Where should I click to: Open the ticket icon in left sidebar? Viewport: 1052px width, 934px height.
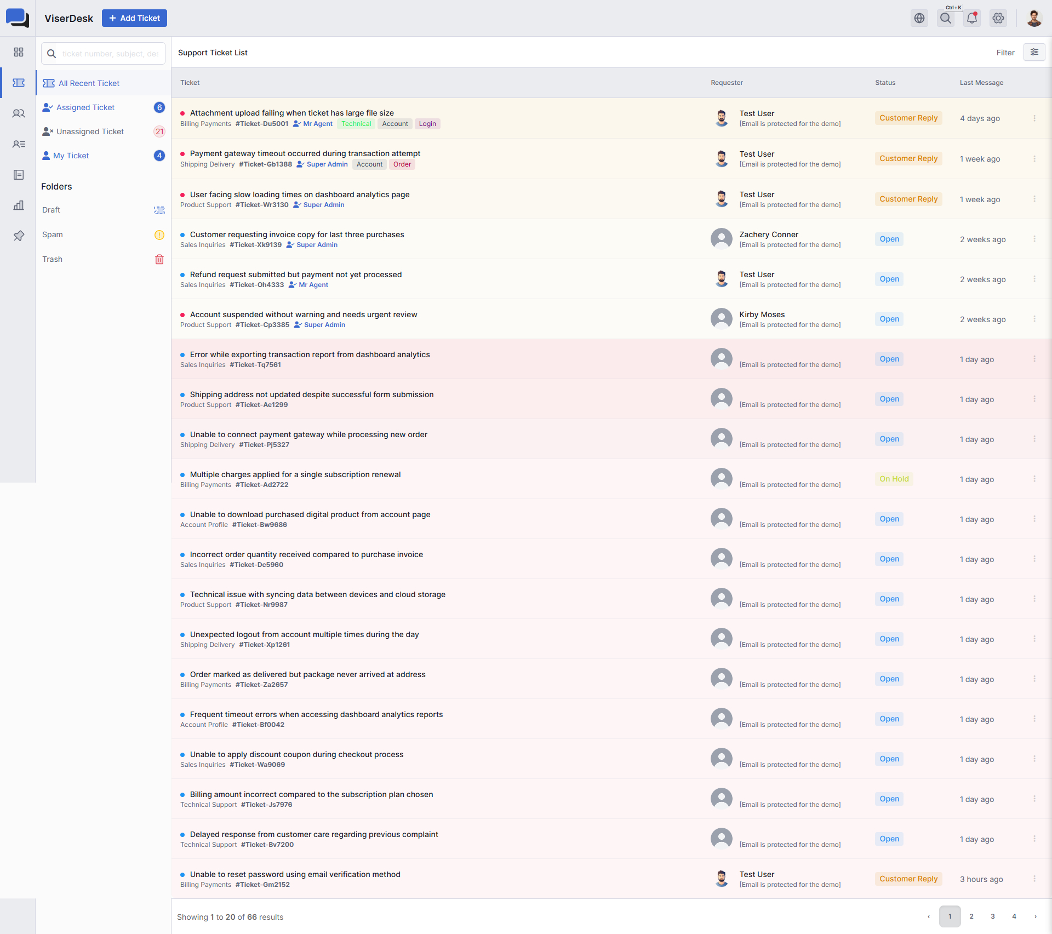tap(19, 83)
